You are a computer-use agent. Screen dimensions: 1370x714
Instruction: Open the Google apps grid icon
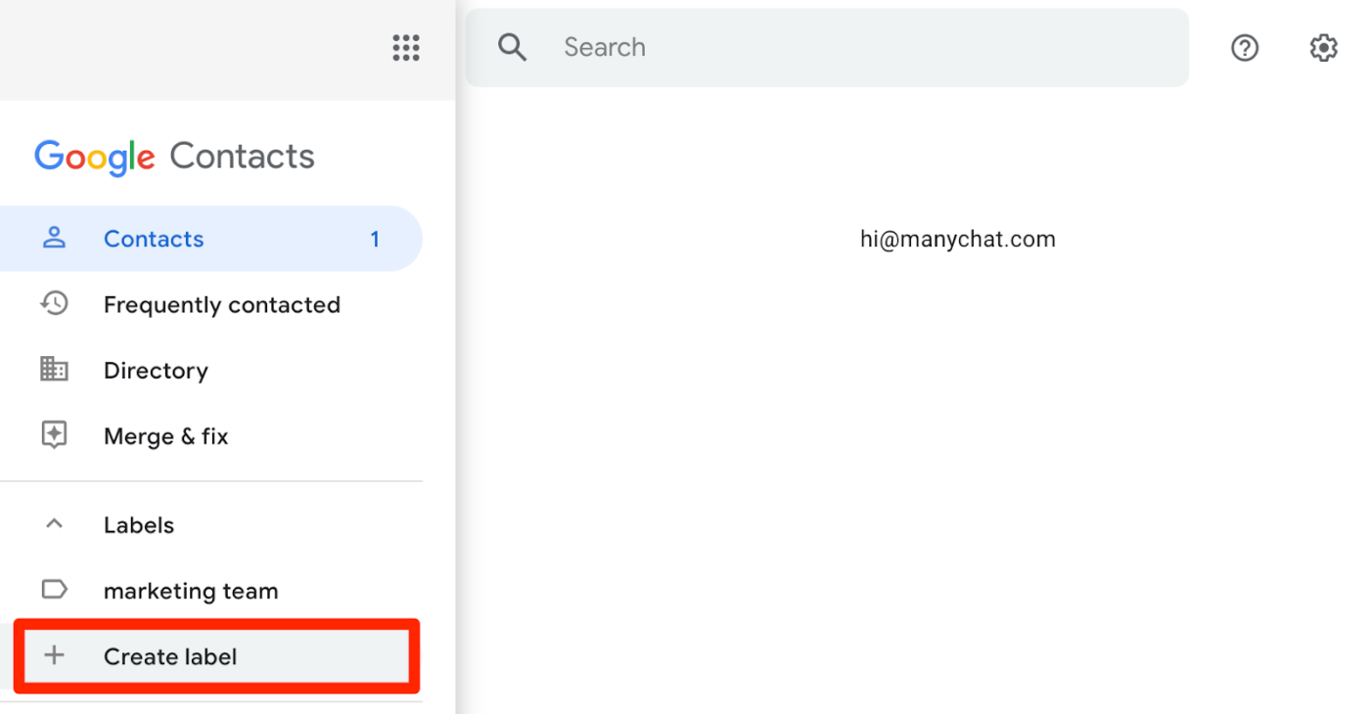click(406, 47)
